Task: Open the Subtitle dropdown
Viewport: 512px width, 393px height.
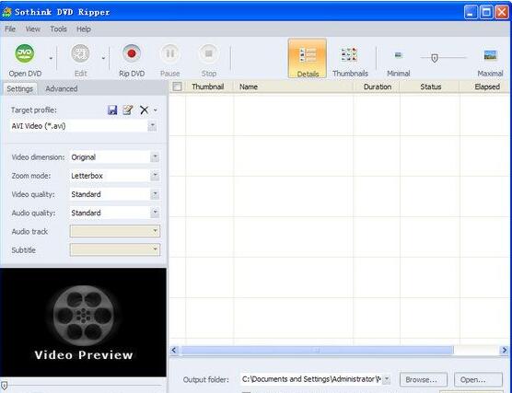Action: pyautogui.click(x=115, y=249)
